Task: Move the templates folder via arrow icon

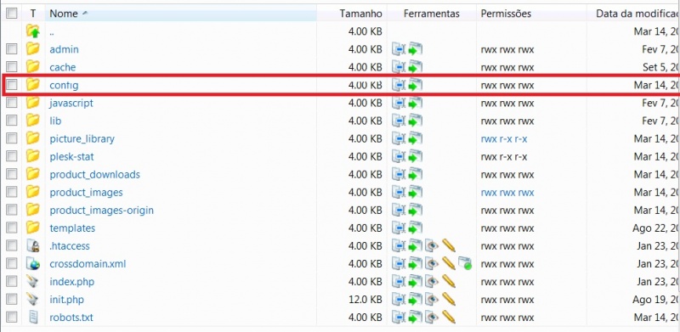Action: point(415,228)
